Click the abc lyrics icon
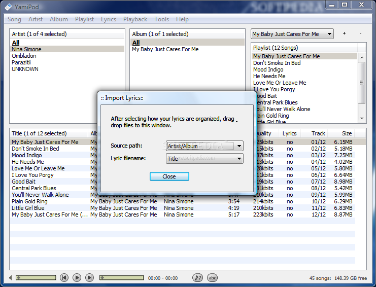The height and width of the screenshot is (287, 376). tap(212, 278)
